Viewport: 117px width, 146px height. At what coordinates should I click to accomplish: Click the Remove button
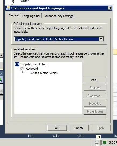pos(95,88)
